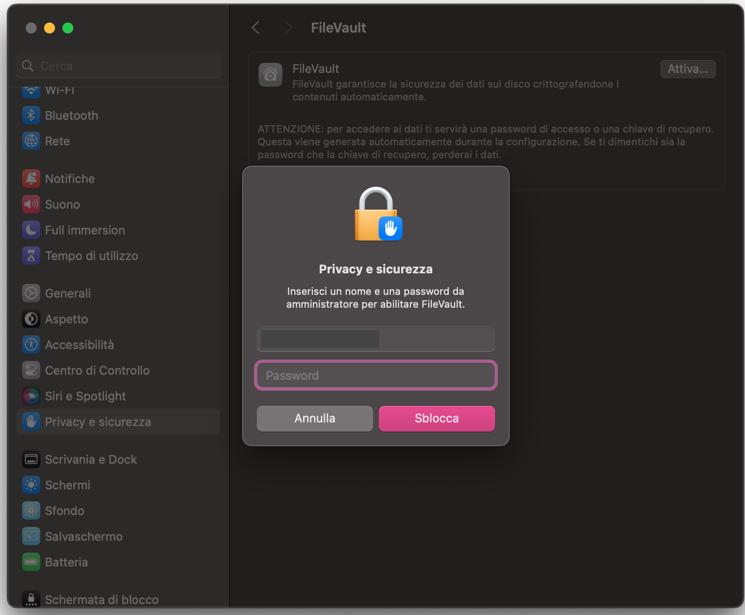
Task: Cancel the dialog with Annulla
Action: coord(314,418)
